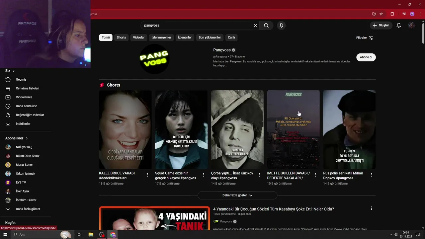Open the Pangvoss channel name link
The width and height of the screenshot is (425, 239).
tap(222, 50)
